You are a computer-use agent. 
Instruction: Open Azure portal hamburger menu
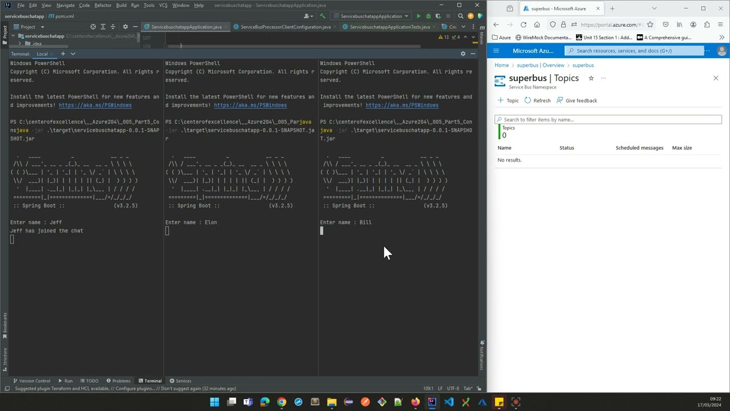click(x=496, y=50)
